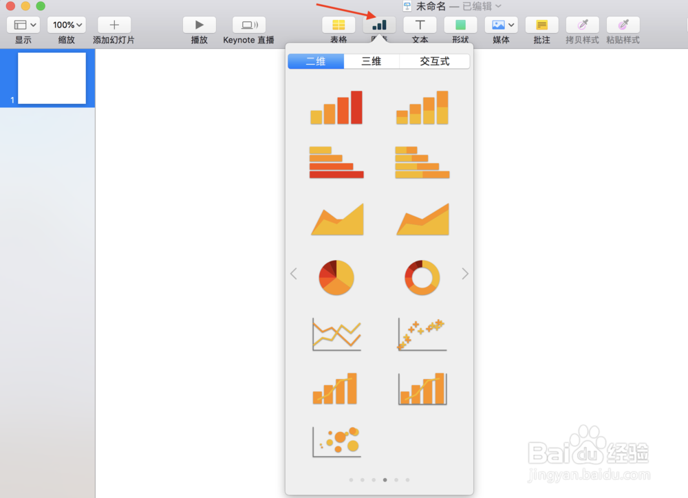Insert the stacked horizontal bar chart
This screenshot has height=498, width=688.
(x=422, y=162)
